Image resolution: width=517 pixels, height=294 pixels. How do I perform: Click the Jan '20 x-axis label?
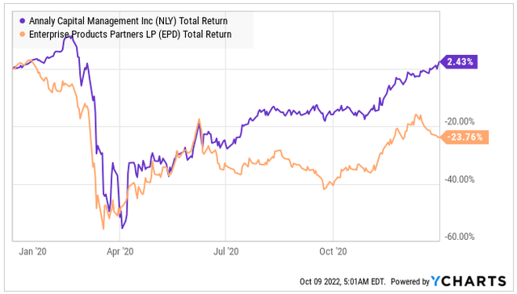point(32,251)
